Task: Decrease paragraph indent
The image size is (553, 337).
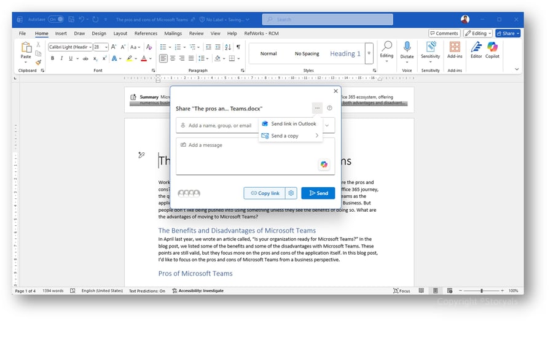Action: pos(208,47)
